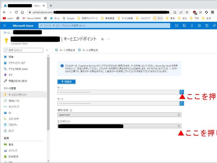Open the Yahoo! JAPAN bookmark
The image size is (217, 163).
(x=32, y=18)
